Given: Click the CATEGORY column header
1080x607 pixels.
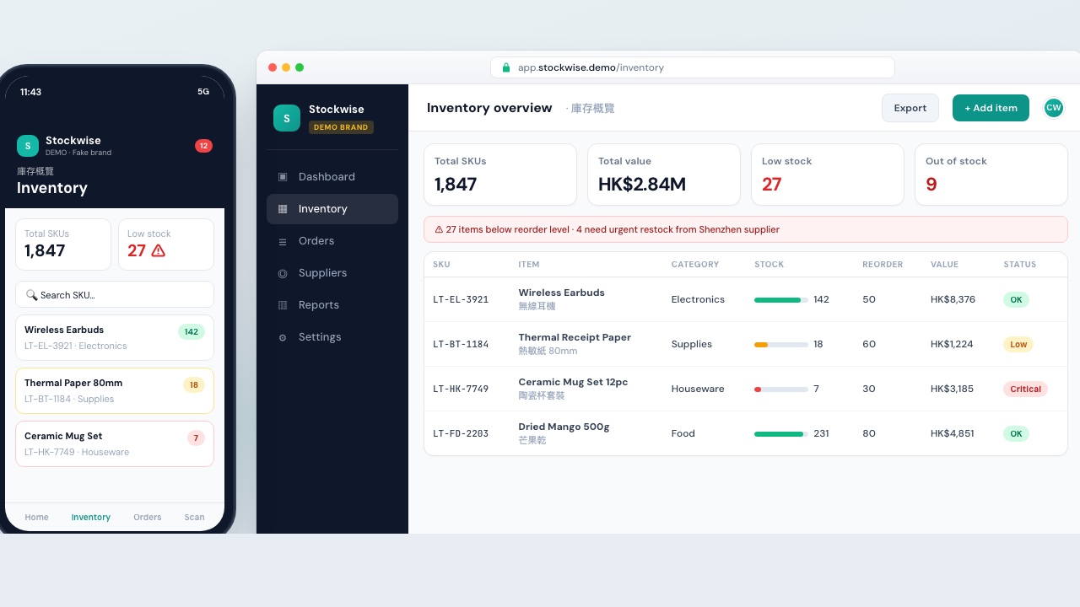Looking at the screenshot, I should coord(695,264).
